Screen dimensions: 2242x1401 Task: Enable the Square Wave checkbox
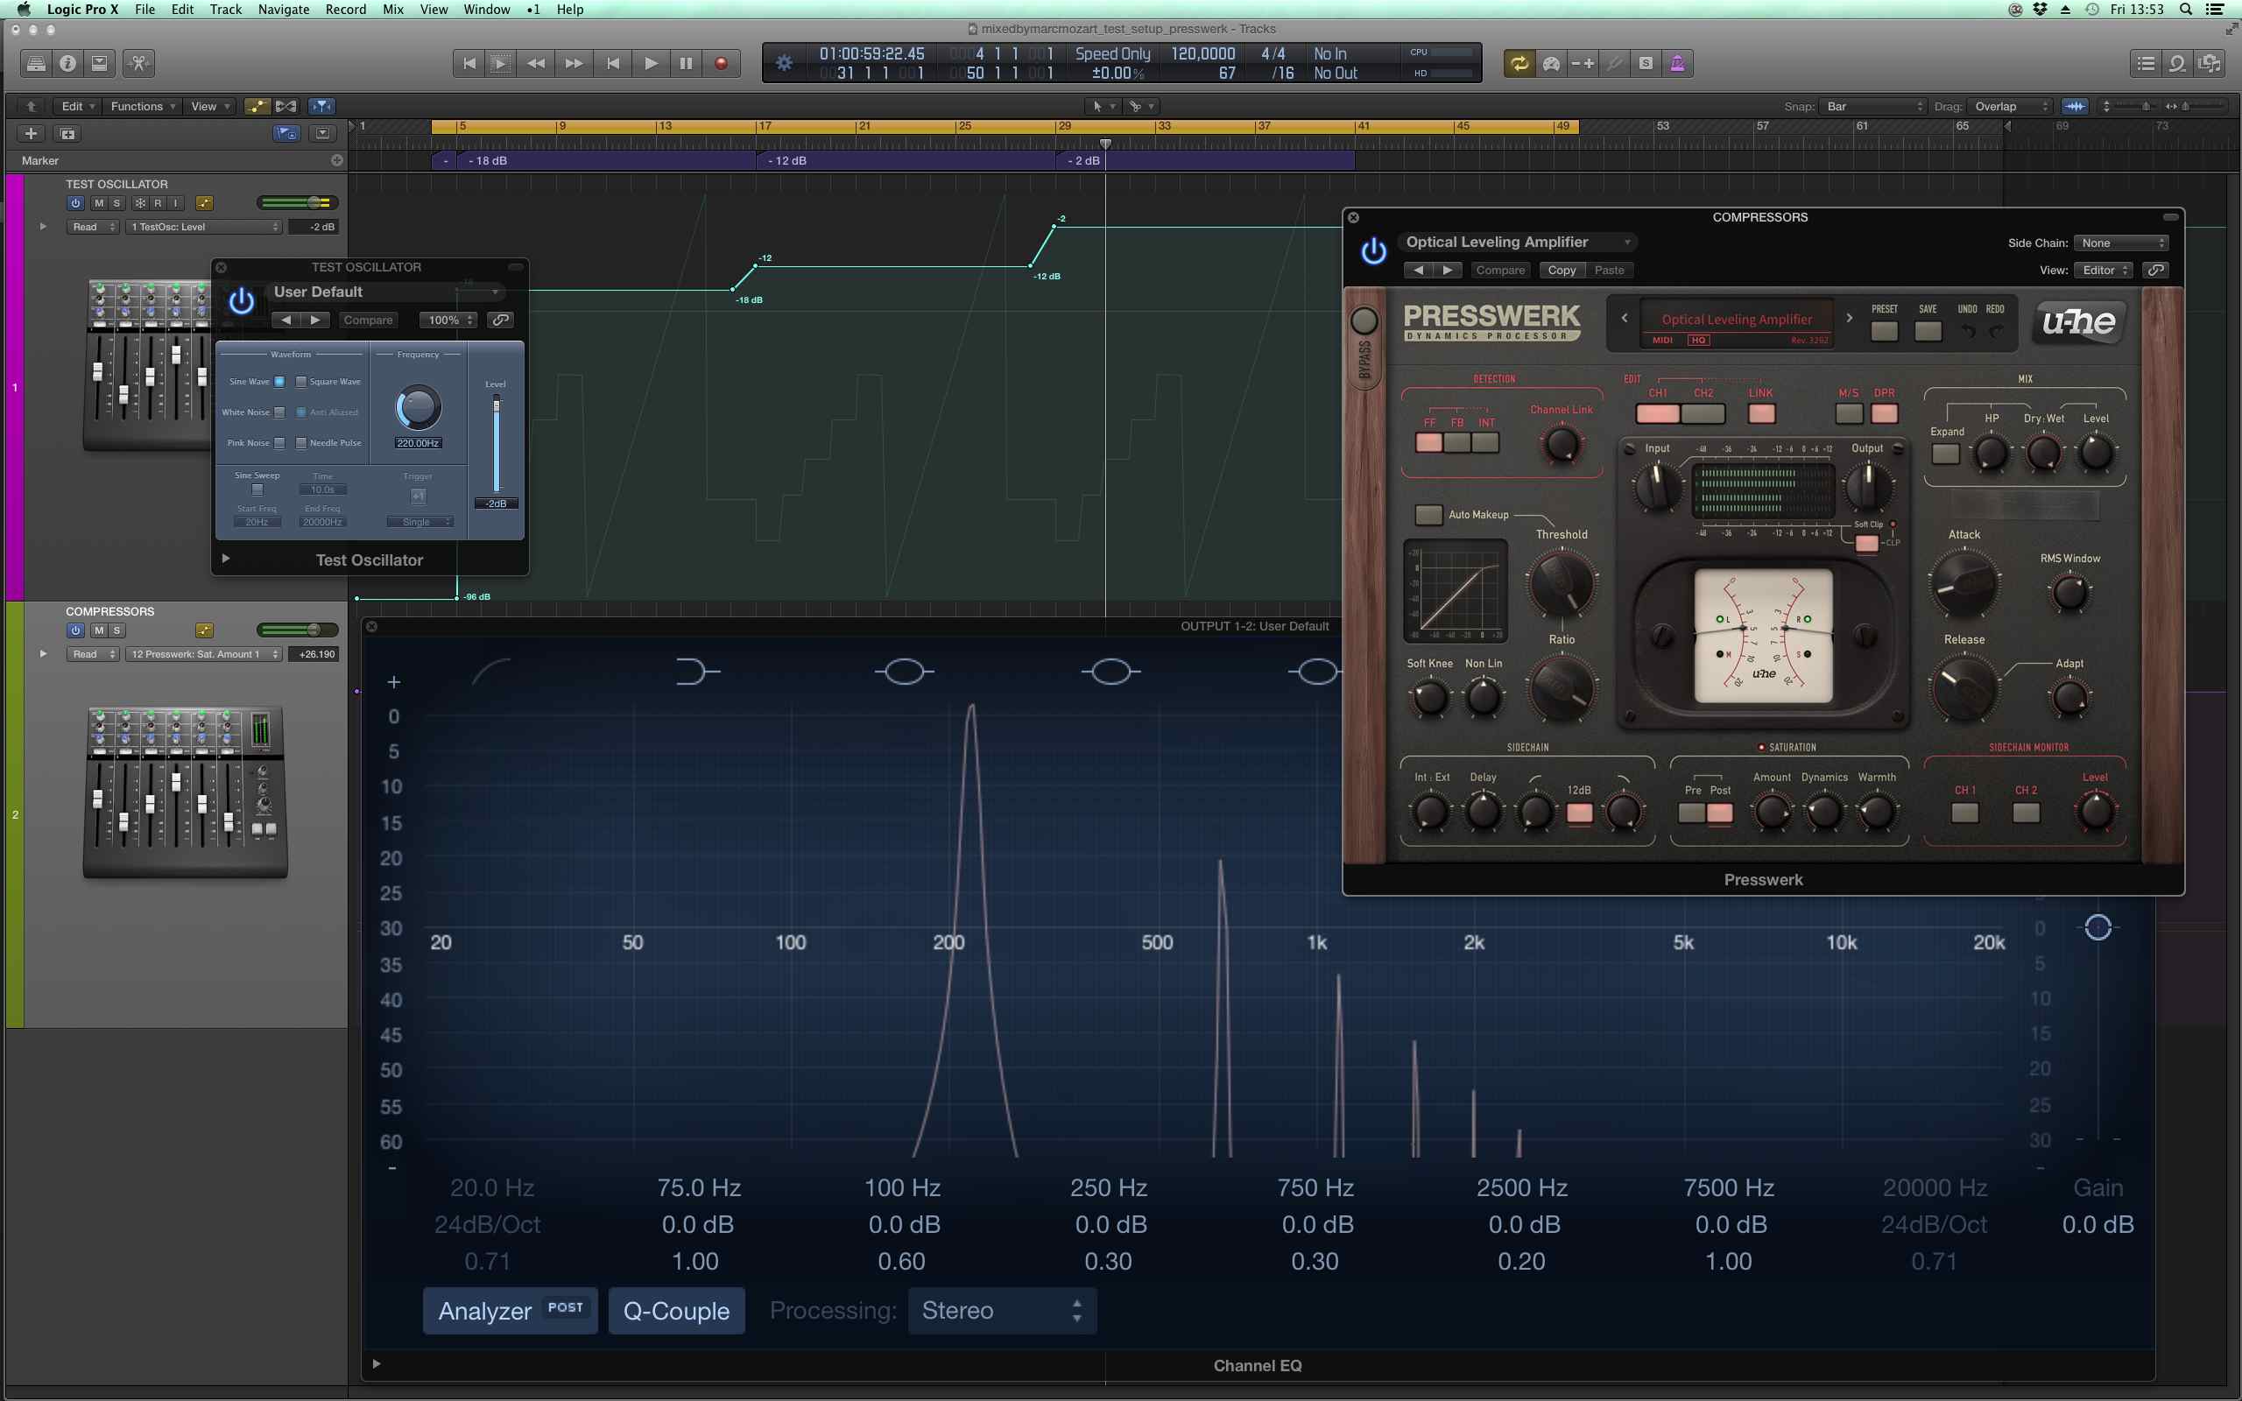point(301,381)
